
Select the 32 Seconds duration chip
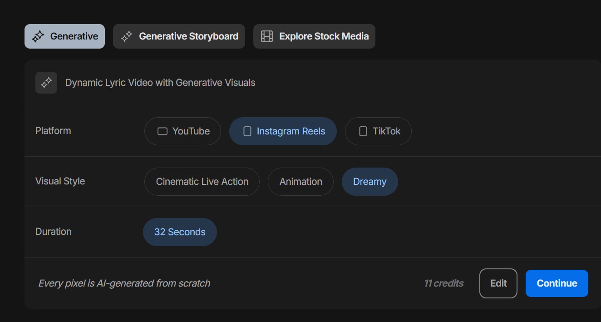180,232
